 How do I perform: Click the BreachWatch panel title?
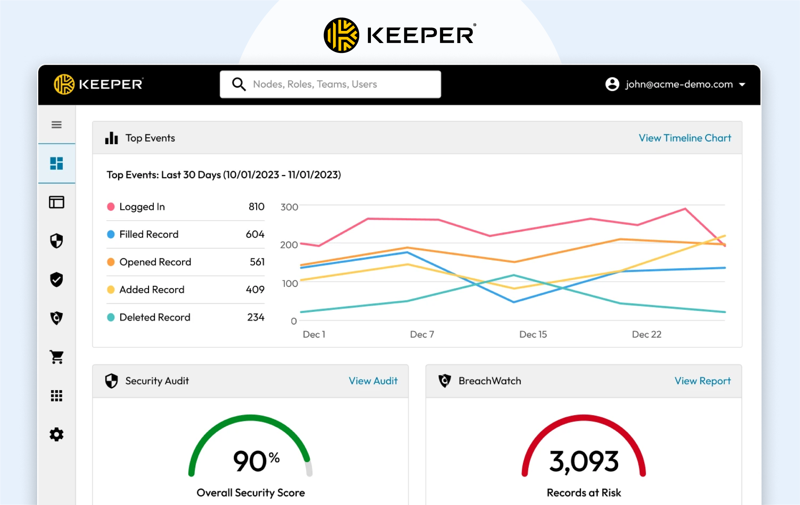pyautogui.click(x=490, y=381)
